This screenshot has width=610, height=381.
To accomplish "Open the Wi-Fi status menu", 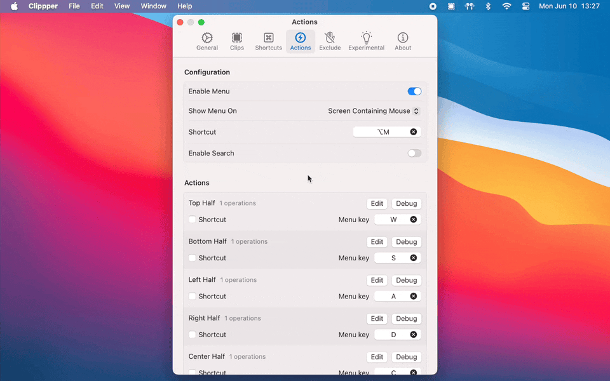I will pyautogui.click(x=506, y=6).
